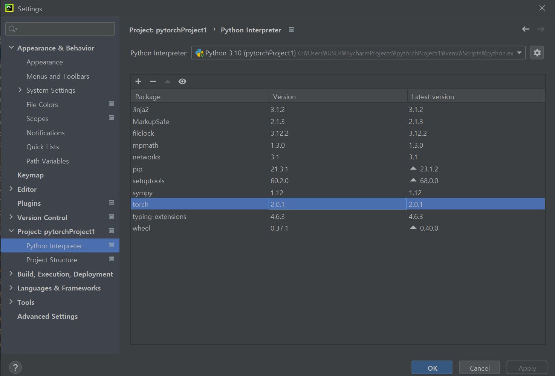This screenshot has width=555, height=376.
Task: Click project-level icon beside Python Interpreter breadcrumb
Action: (291, 29)
